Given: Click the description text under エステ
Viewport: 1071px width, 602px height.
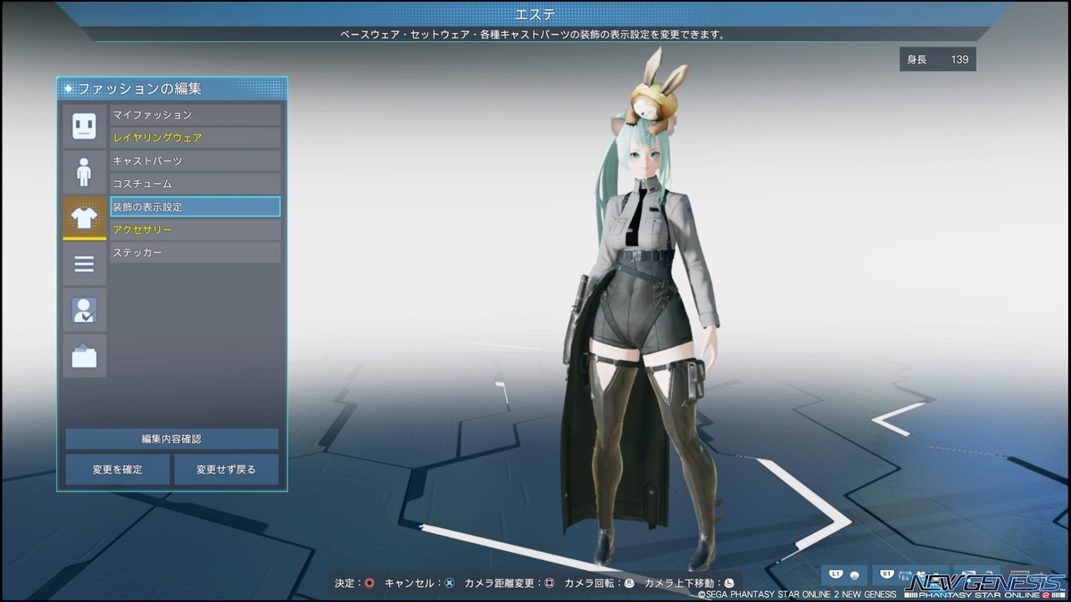Looking at the screenshot, I should 533,35.
